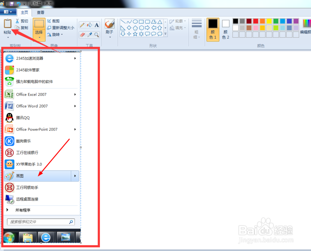The image size is (311, 251).
Task: Pick the black color swatch
Action: pyautogui.click(x=235, y=21)
